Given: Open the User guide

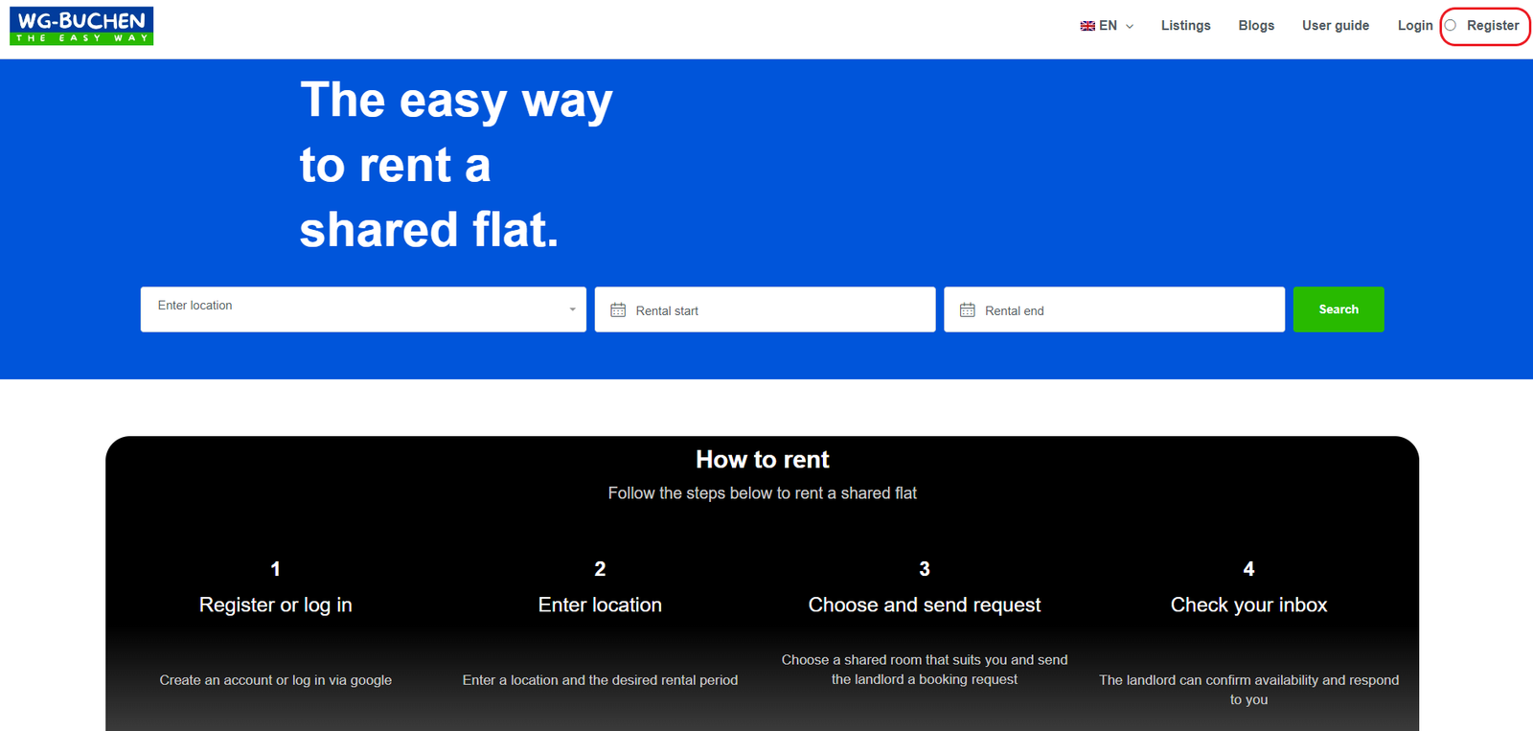Looking at the screenshot, I should (1336, 26).
